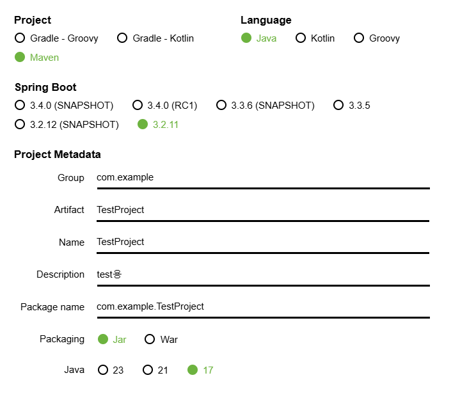Choose Java version 21
This screenshot has width=460, height=396.
pyautogui.click(x=148, y=370)
